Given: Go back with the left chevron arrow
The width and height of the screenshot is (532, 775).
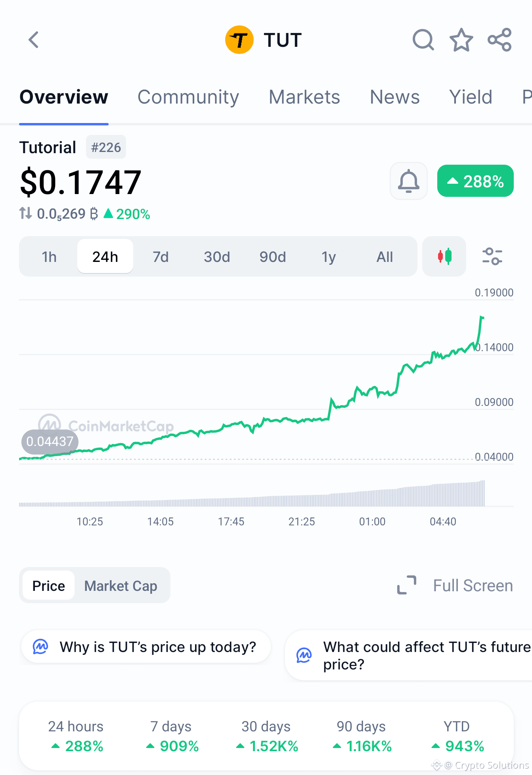Looking at the screenshot, I should pyautogui.click(x=34, y=40).
